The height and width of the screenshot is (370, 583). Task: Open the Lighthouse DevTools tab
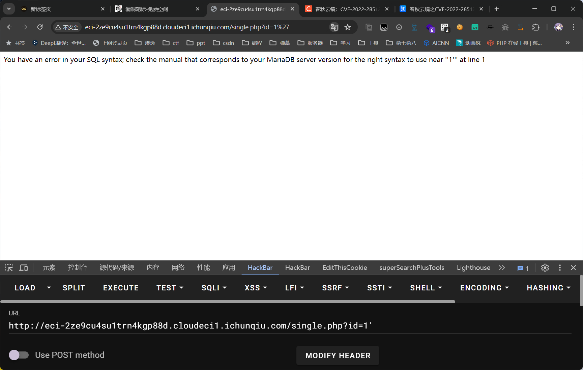(x=473, y=268)
